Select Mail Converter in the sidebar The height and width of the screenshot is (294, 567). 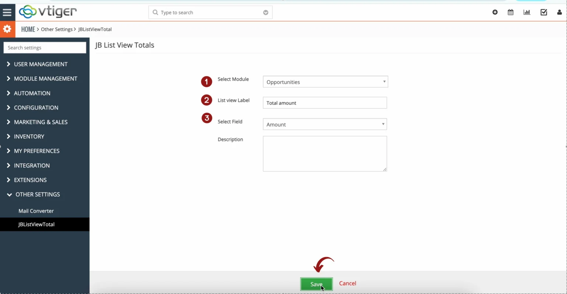36,211
